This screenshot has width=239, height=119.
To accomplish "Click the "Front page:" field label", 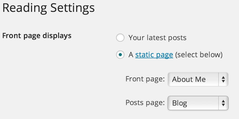I will pyautogui.click(x=145, y=79).
